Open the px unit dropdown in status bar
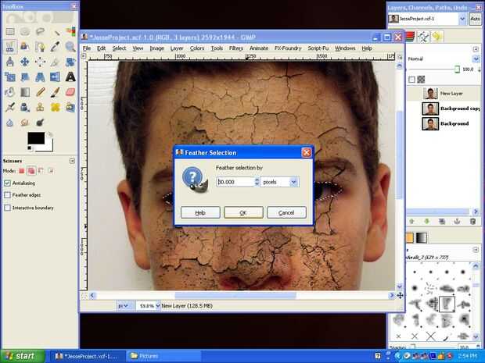485x363 pixels. tap(124, 306)
